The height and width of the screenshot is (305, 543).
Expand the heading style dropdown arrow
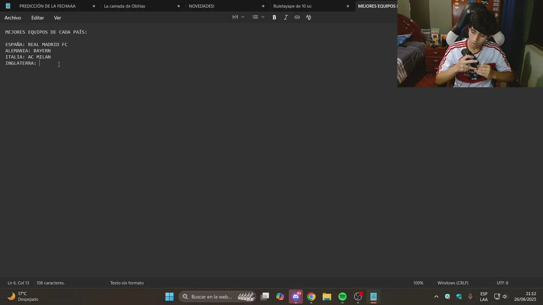(x=243, y=17)
